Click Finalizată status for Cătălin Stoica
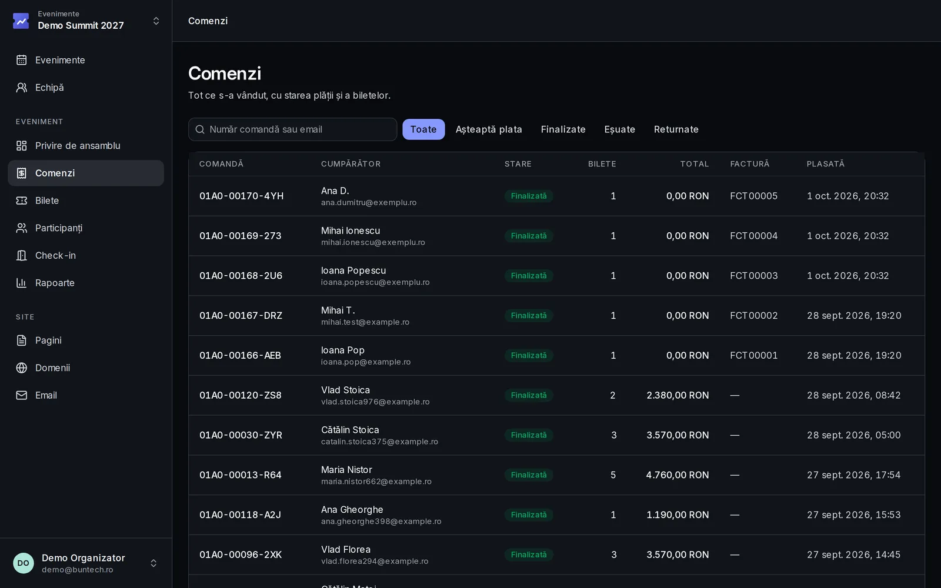The height and width of the screenshot is (588, 941). (529, 435)
